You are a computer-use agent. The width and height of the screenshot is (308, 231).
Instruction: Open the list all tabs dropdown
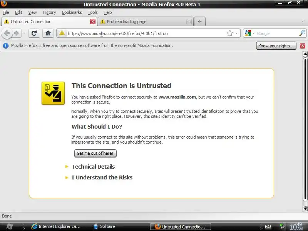coord(303,22)
